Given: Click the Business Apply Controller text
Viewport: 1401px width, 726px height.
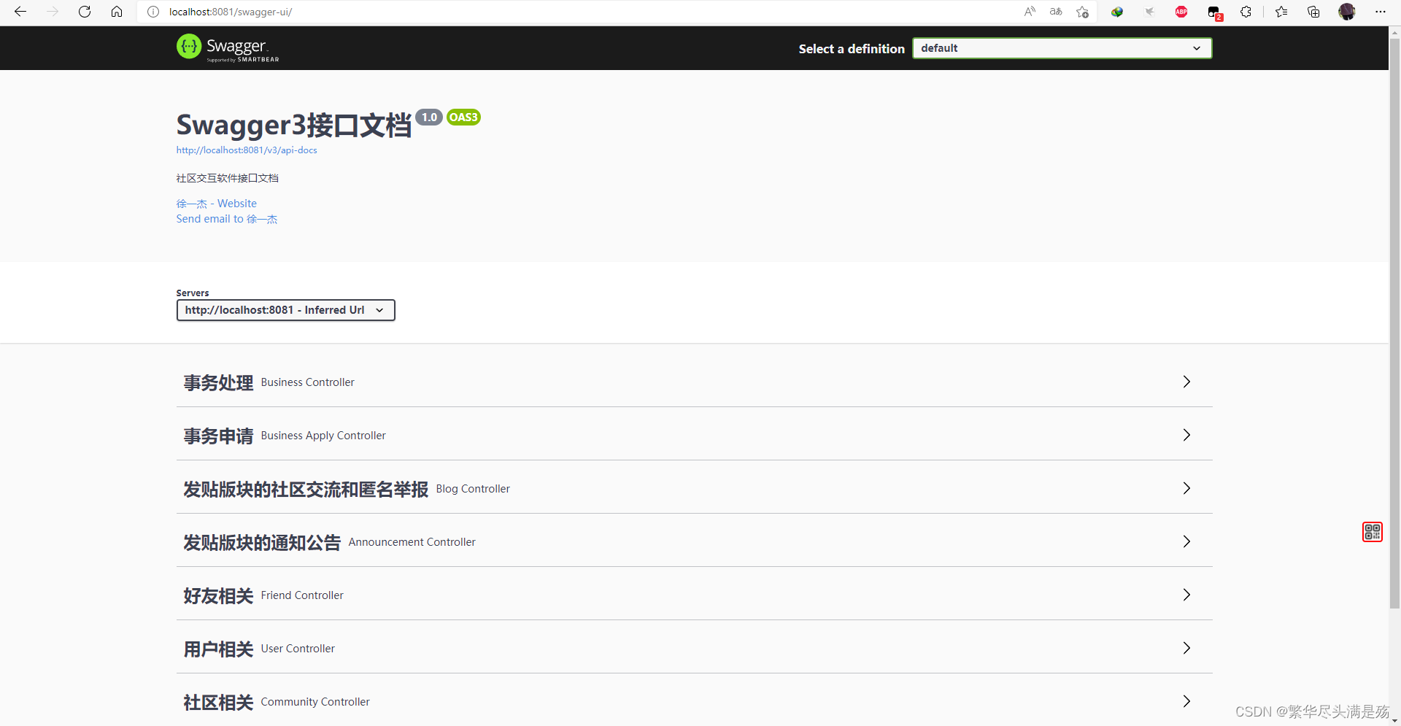Looking at the screenshot, I should [323, 436].
